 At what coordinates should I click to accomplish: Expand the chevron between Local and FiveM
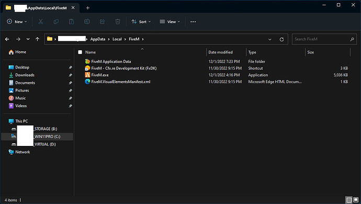(125, 39)
